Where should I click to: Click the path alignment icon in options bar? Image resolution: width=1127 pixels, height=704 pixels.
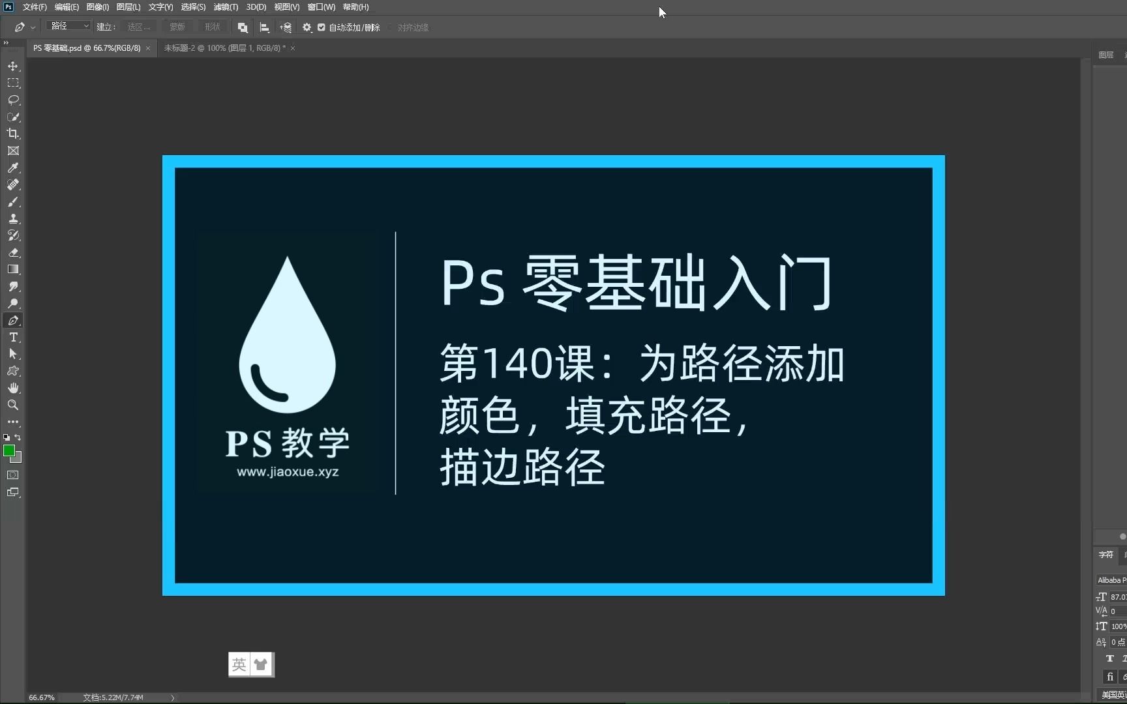pyautogui.click(x=264, y=27)
